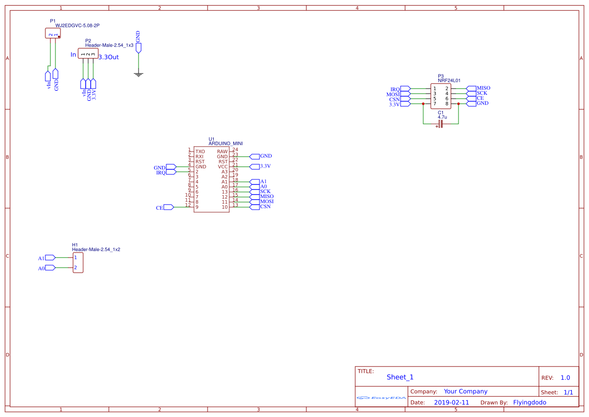Click the green wire between P1 and vIn
This screenshot has height=417, width=589.
(50, 55)
